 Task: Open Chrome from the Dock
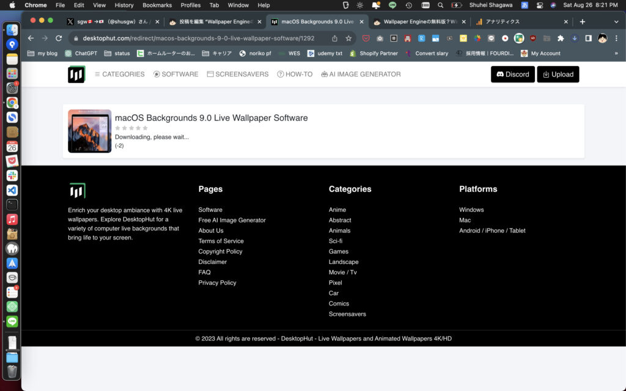pyautogui.click(x=12, y=103)
